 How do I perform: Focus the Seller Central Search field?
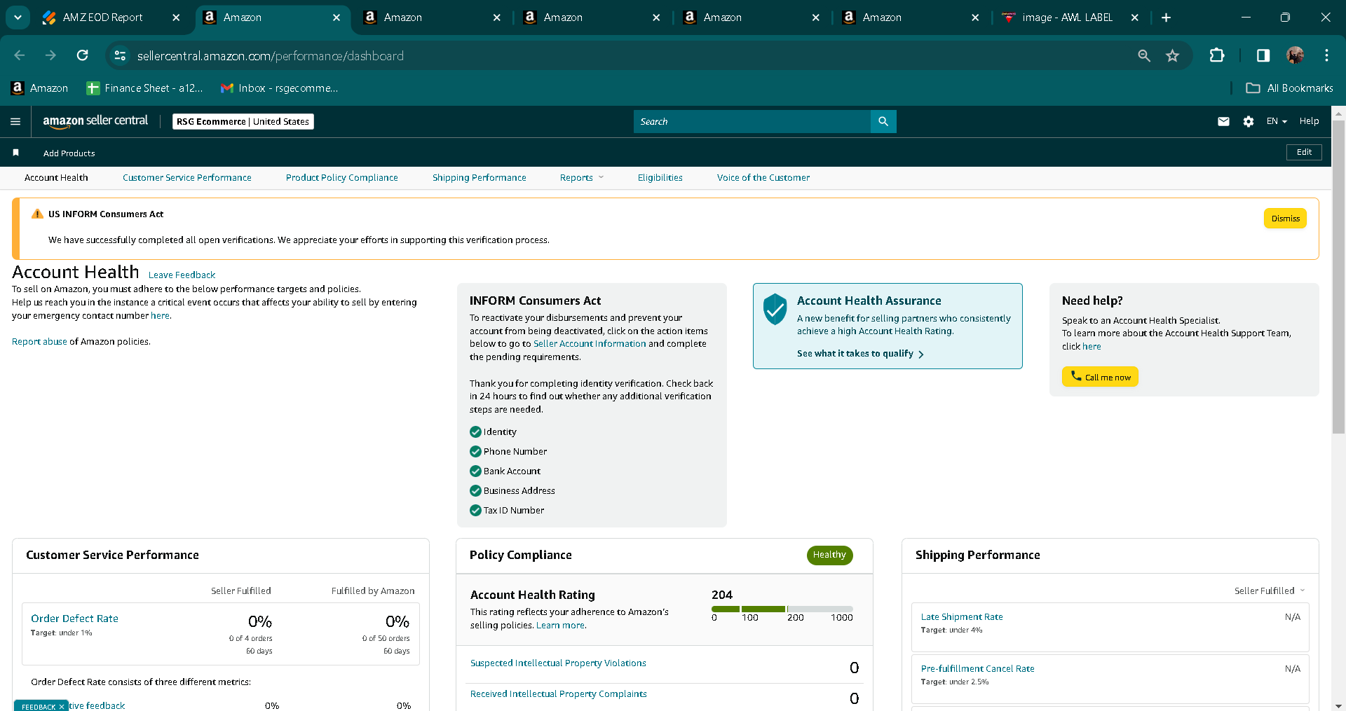pyautogui.click(x=752, y=121)
